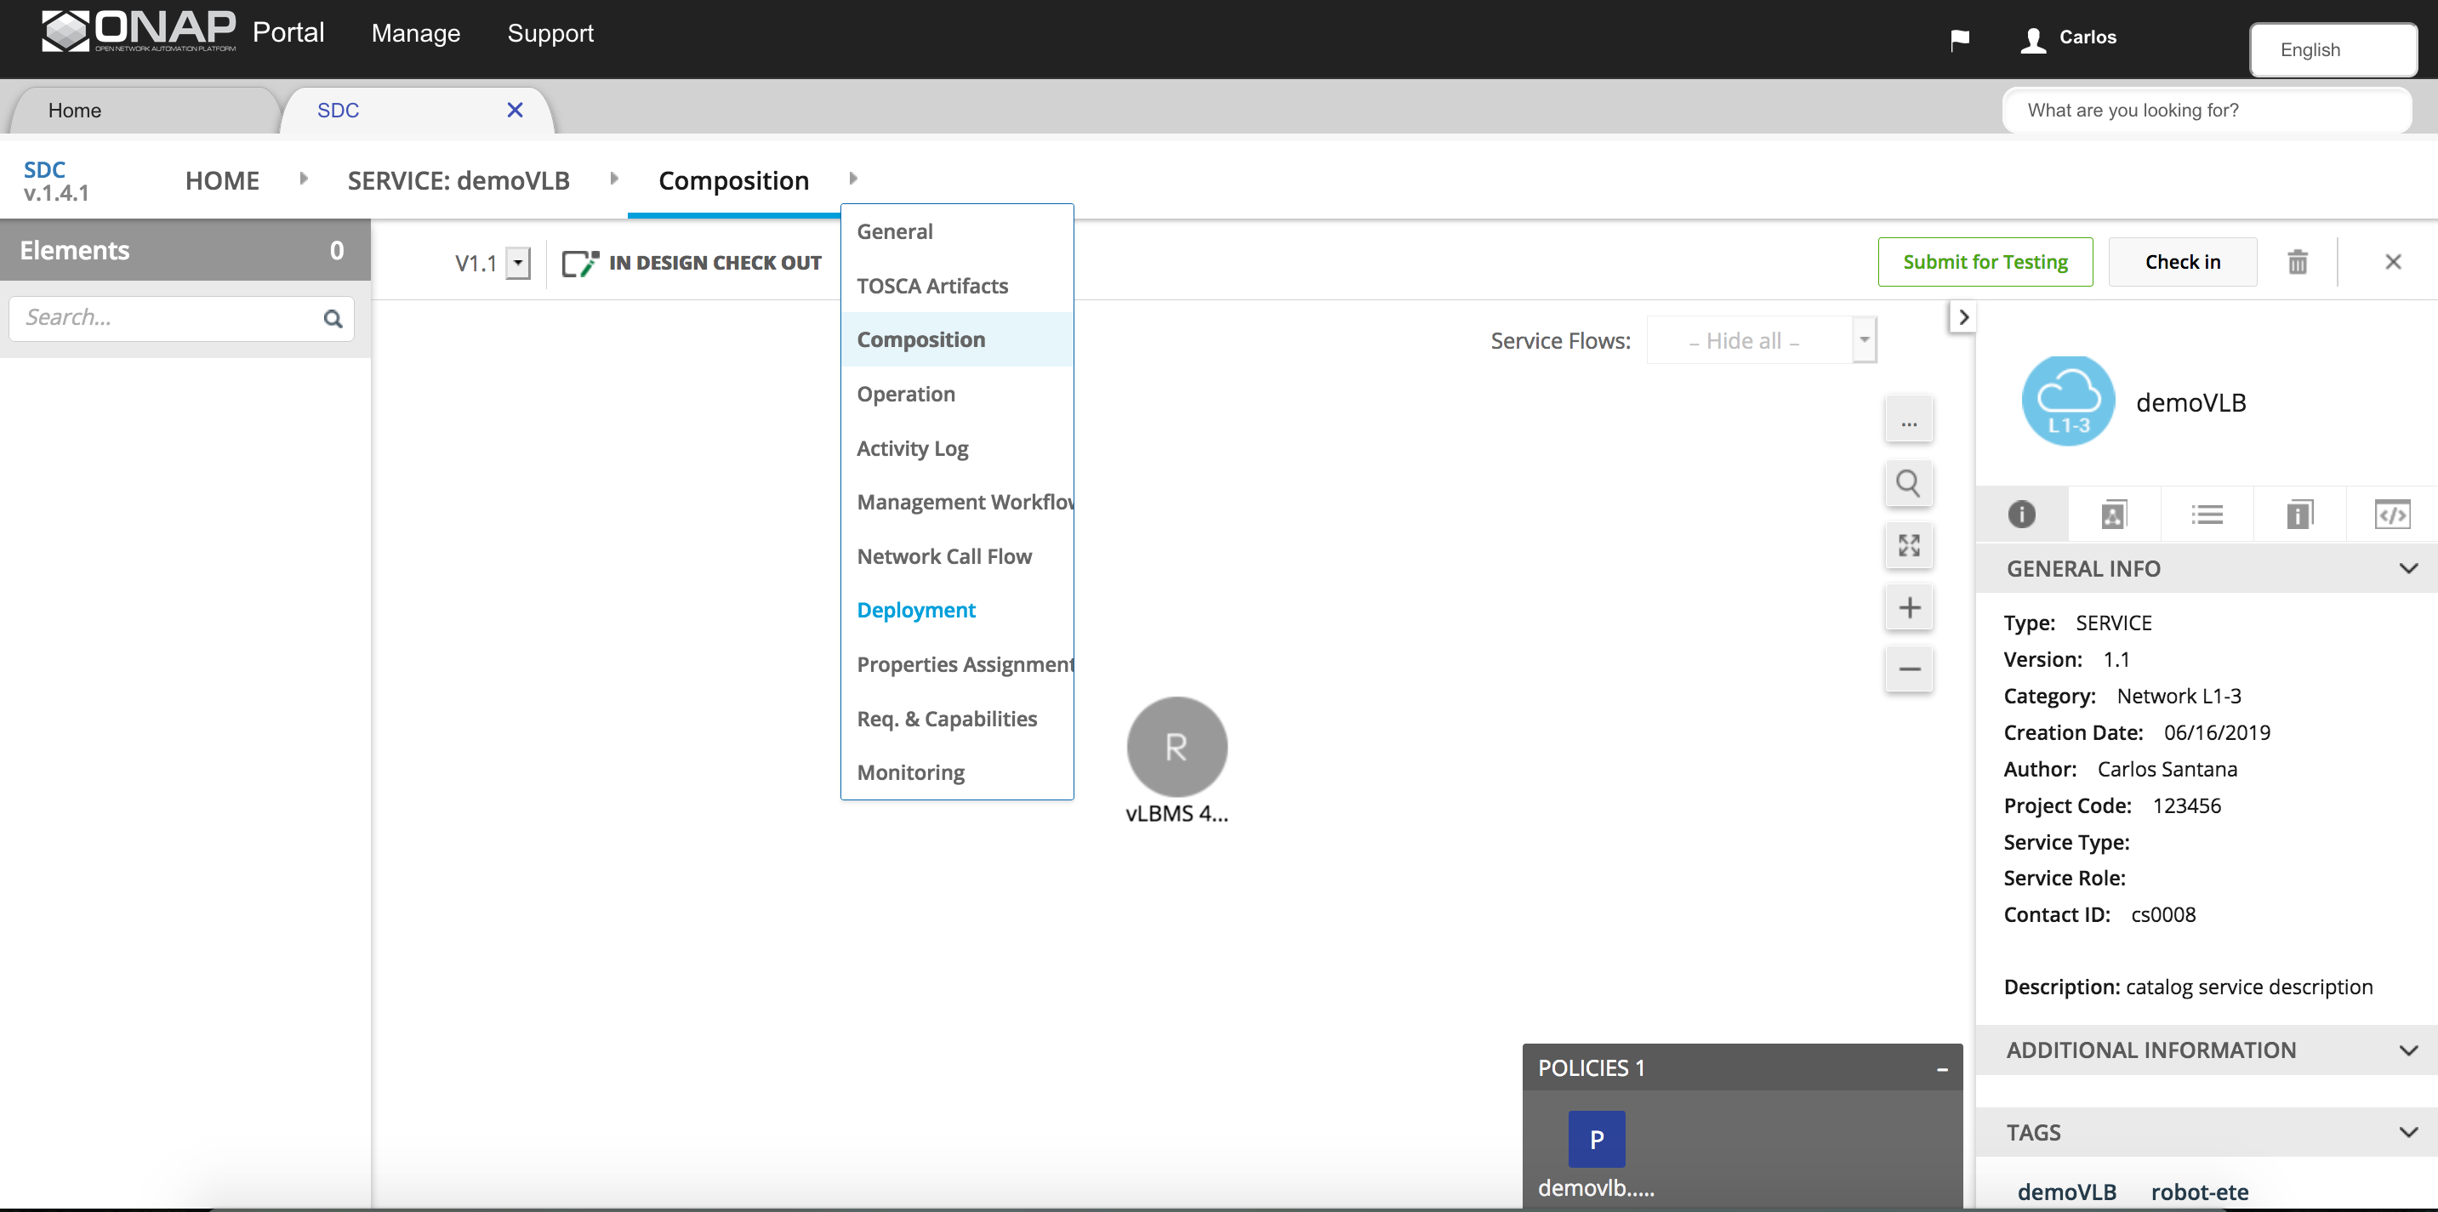This screenshot has width=2438, height=1212.
Task: Click the demoVLB tag
Action: (2066, 1192)
